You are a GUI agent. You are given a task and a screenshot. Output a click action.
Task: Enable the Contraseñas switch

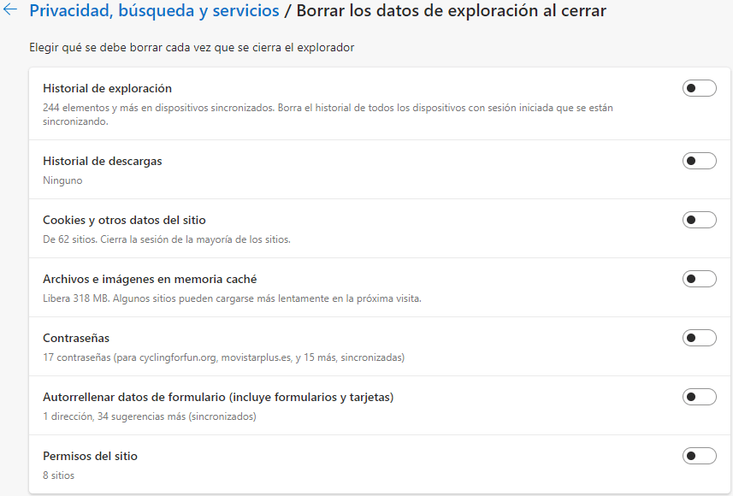pos(699,338)
